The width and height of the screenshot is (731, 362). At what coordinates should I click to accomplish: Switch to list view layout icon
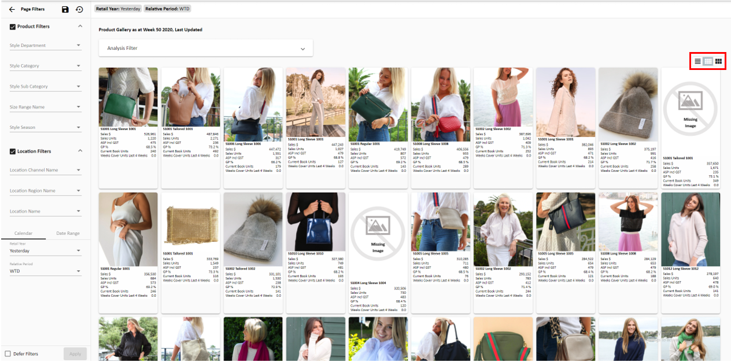click(x=697, y=61)
